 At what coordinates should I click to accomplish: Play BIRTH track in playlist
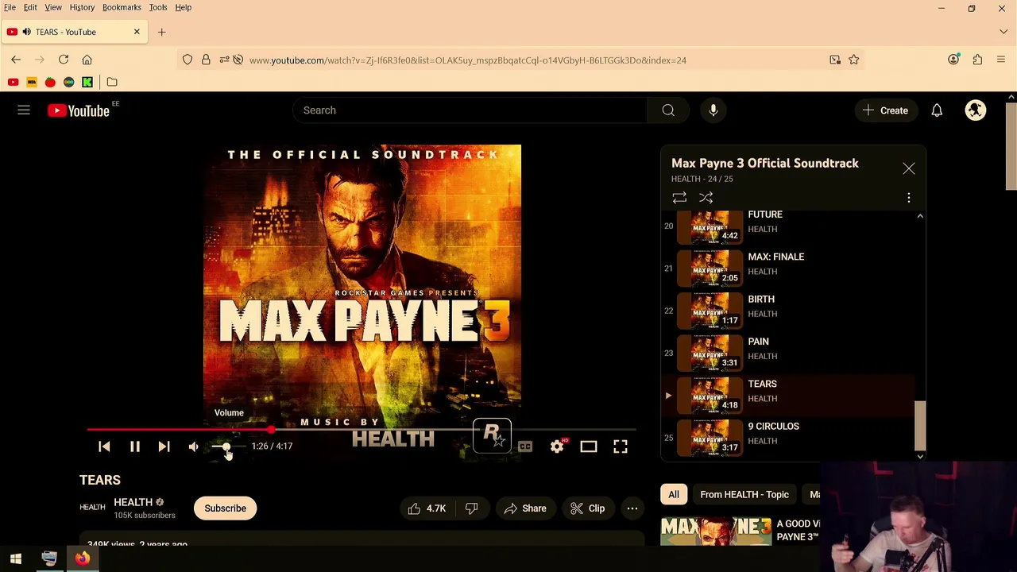[x=787, y=311]
